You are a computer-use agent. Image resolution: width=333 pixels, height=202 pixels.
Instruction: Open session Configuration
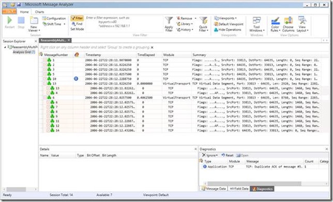click(x=54, y=19)
